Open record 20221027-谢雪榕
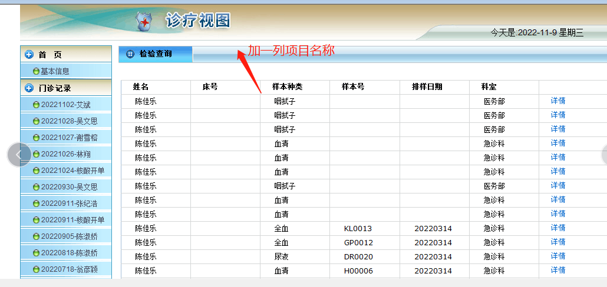The width and height of the screenshot is (607, 287). pos(70,138)
